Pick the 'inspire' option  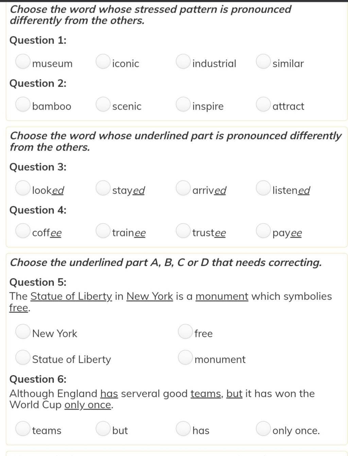(183, 104)
